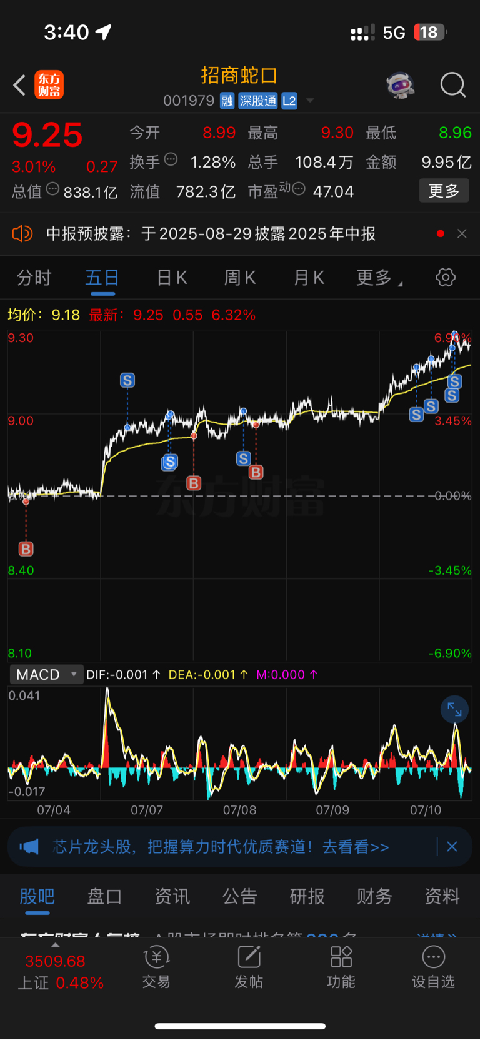Open the MACD indicator dropdown
The height and width of the screenshot is (1040, 480).
point(46,674)
